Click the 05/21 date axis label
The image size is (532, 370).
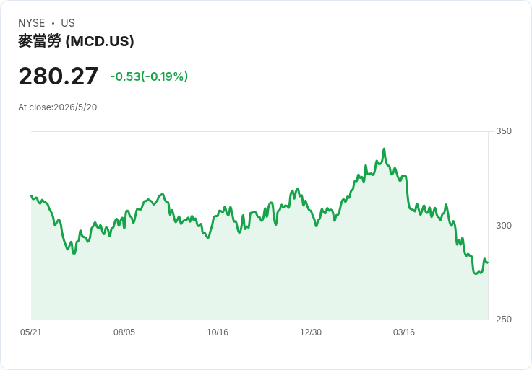tap(31, 332)
